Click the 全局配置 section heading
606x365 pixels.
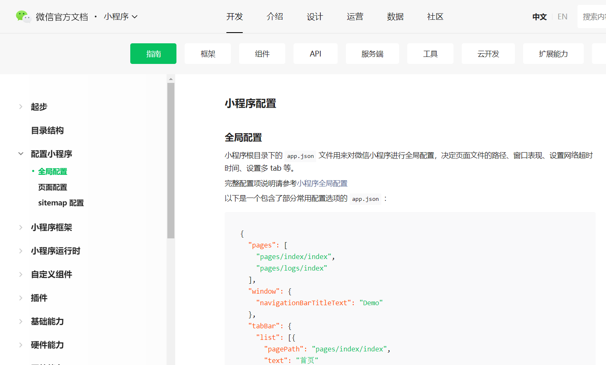(x=243, y=137)
